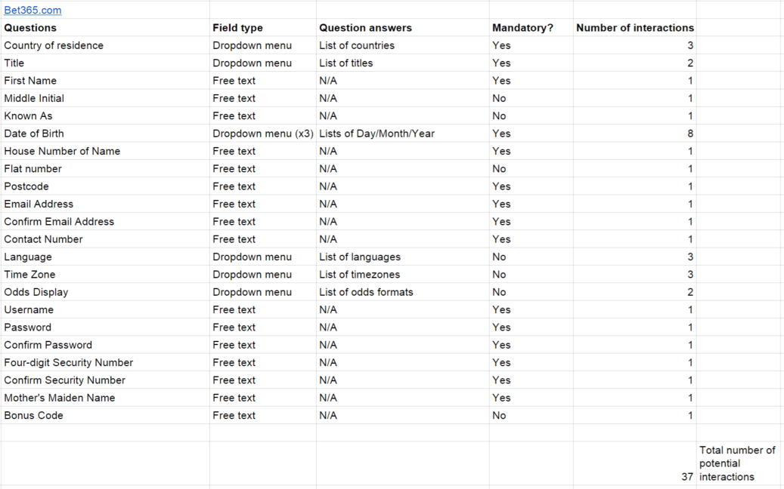
Task: Click the "Bonus Code" cell
Action: pos(33,416)
